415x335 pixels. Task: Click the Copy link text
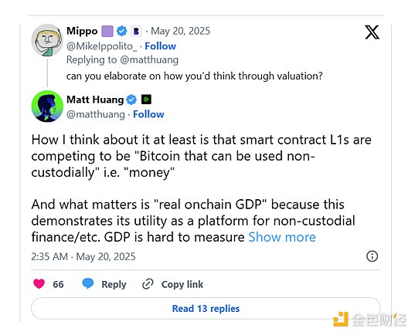coord(182,284)
